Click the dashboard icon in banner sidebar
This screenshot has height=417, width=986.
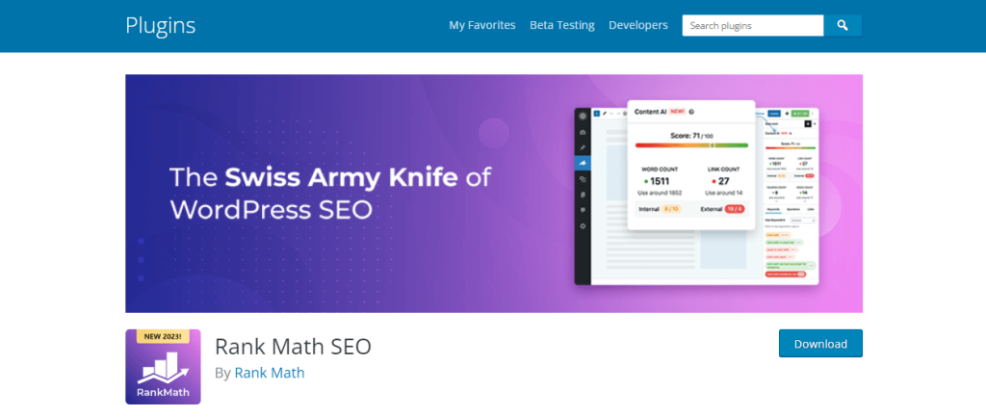click(583, 132)
